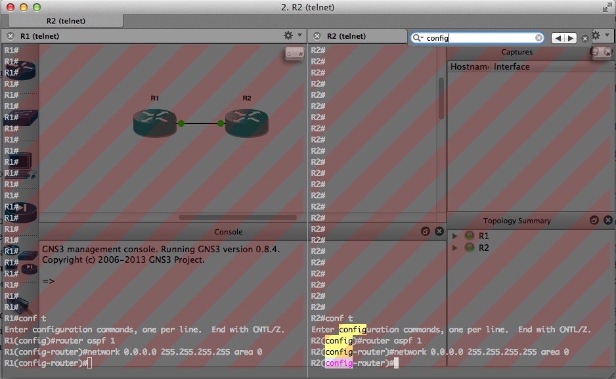Select the R1 router on the canvas

click(x=155, y=122)
